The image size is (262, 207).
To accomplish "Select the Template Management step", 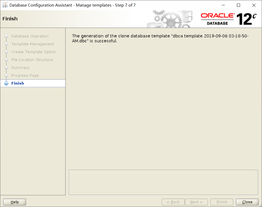I will tap(32, 44).
